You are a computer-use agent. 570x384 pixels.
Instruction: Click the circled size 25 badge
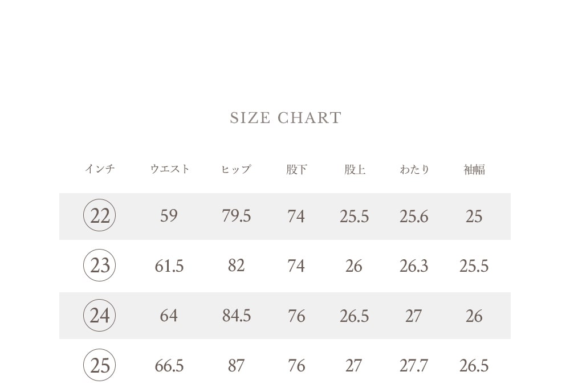pos(100,365)
